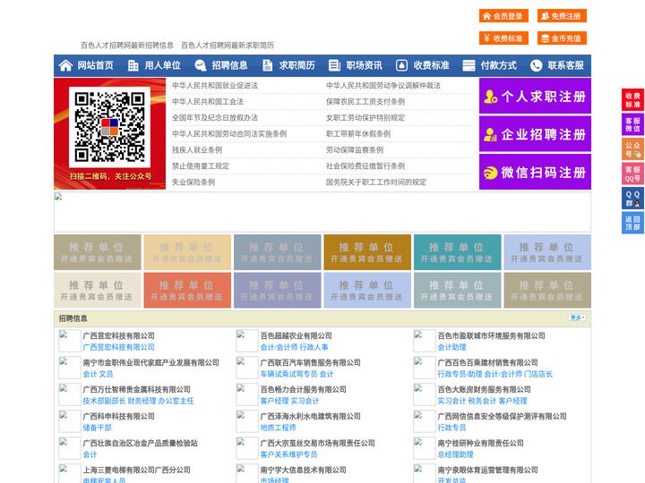The image size is (645, 483).
Task: Open 南宁市金职伟业现代家庭产业发展有限公司 listing
Action: pos(151,362)
